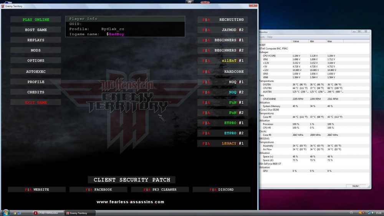The width and height of the screenshot is (384, 216).
Task: Join the F|A NOQ #1 server
Action: click(x=223, y=82)
